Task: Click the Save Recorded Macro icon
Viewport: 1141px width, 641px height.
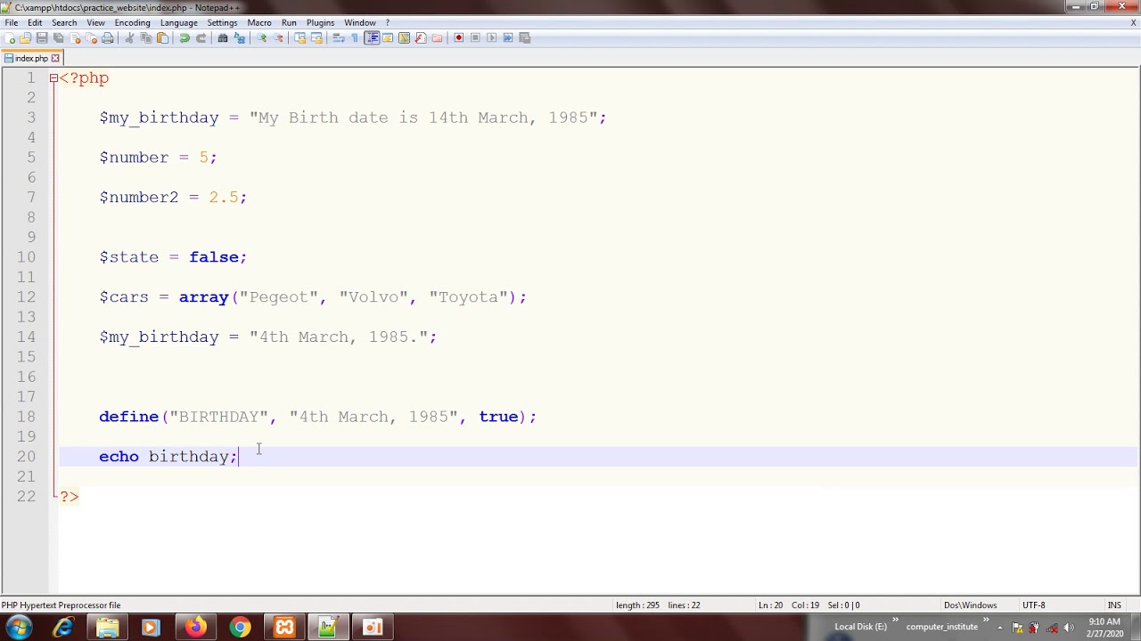Action: 525,37
